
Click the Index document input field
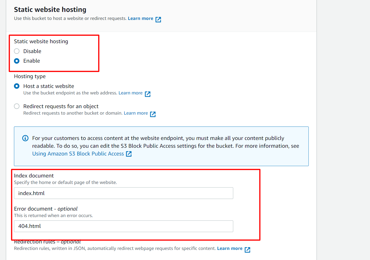click(x=124, y=193)
